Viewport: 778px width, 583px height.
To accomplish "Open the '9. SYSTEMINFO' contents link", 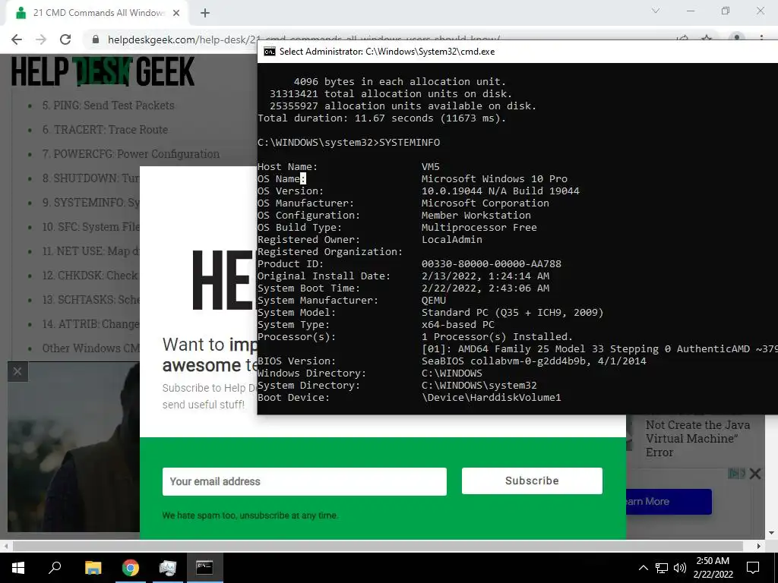I will (91, 202).
